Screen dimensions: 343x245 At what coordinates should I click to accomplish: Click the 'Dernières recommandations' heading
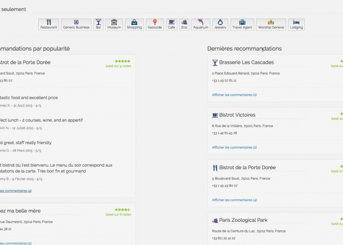(x=245, y=49)
